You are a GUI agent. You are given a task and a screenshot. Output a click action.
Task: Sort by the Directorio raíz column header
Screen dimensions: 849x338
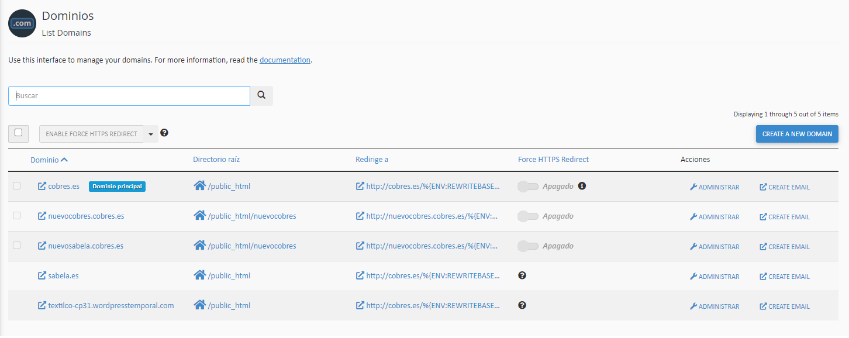[x=216, y=159]
